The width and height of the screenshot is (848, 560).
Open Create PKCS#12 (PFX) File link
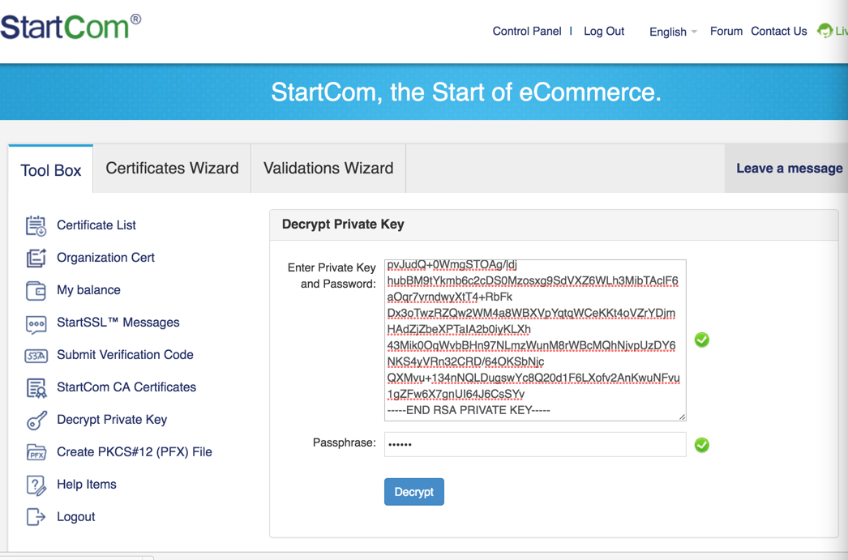(134, 452)
